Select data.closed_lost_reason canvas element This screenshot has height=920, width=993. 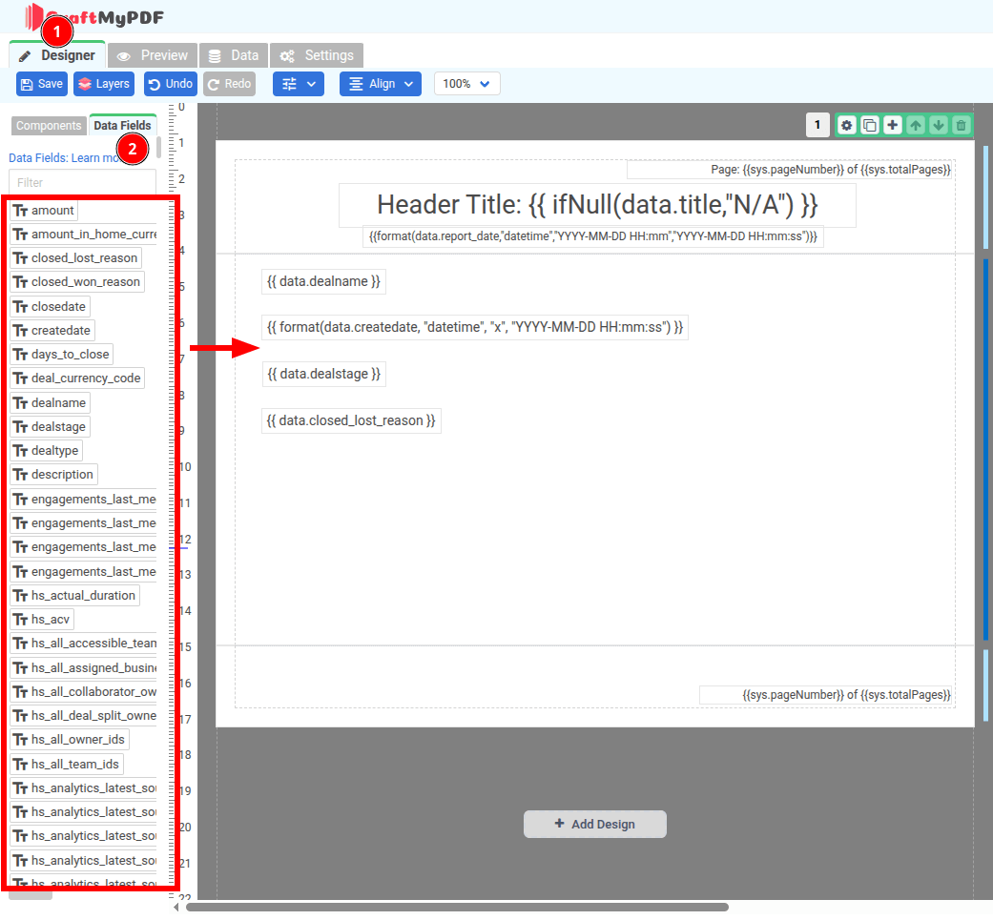pyautogui.click(x=351, y=420)
